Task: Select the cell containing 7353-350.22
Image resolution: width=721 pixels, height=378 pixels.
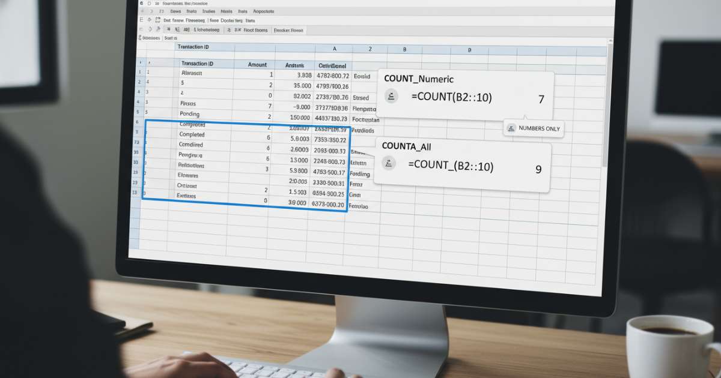Action: coord(329,140)
